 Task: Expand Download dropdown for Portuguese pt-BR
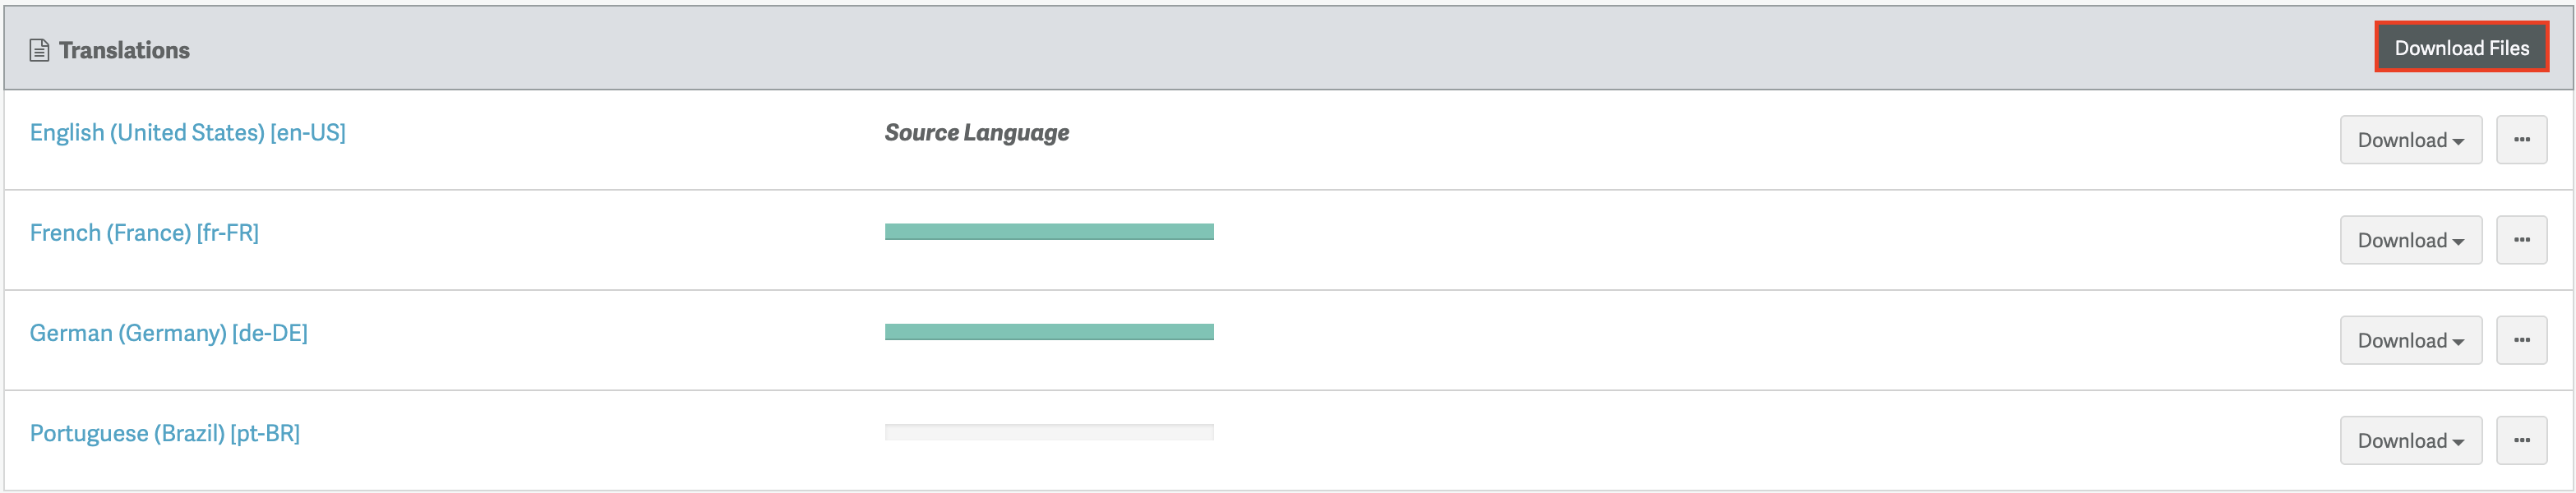[x=2410, y=440]
